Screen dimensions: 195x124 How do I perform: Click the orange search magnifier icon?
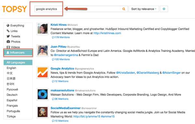point(124,9)
